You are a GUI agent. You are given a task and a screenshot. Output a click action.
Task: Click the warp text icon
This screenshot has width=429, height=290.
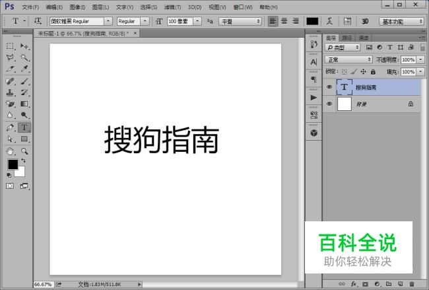point(330,21)
